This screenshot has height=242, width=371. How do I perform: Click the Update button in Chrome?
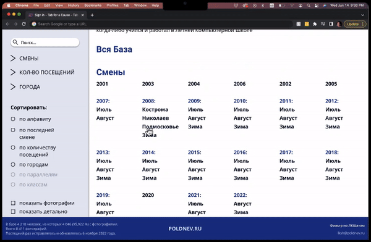click(x=355, y=24)
